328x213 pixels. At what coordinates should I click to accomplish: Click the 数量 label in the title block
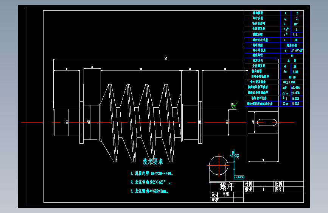[x=249, y=189]
